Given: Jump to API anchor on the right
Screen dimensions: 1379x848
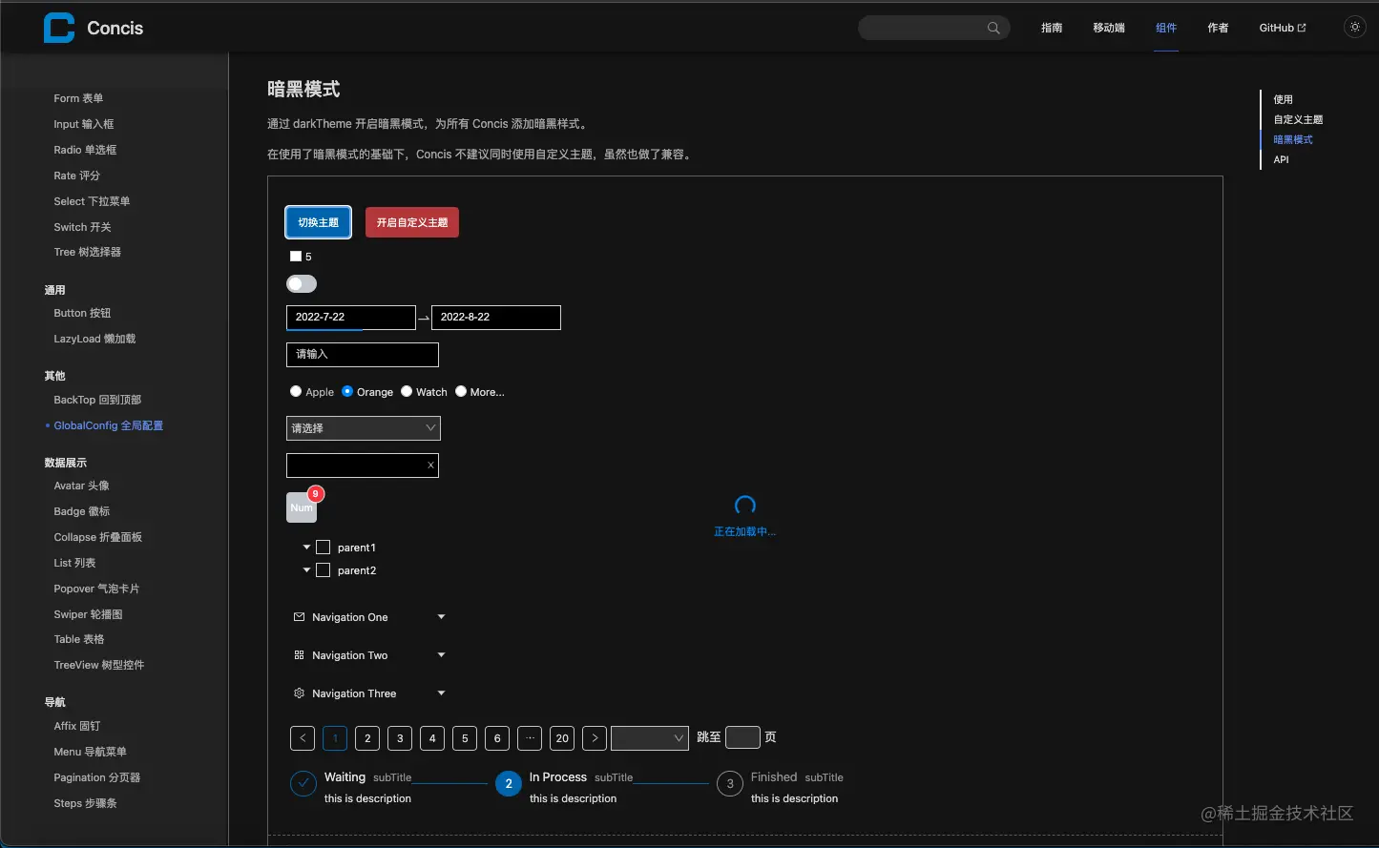Looking at the screenshot, I should 1281,159.
